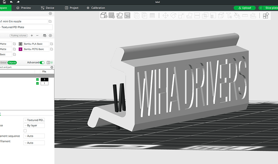This screenshot has height=164, width=278.
Task: Click the Upload button
Action: coord(245,8)
